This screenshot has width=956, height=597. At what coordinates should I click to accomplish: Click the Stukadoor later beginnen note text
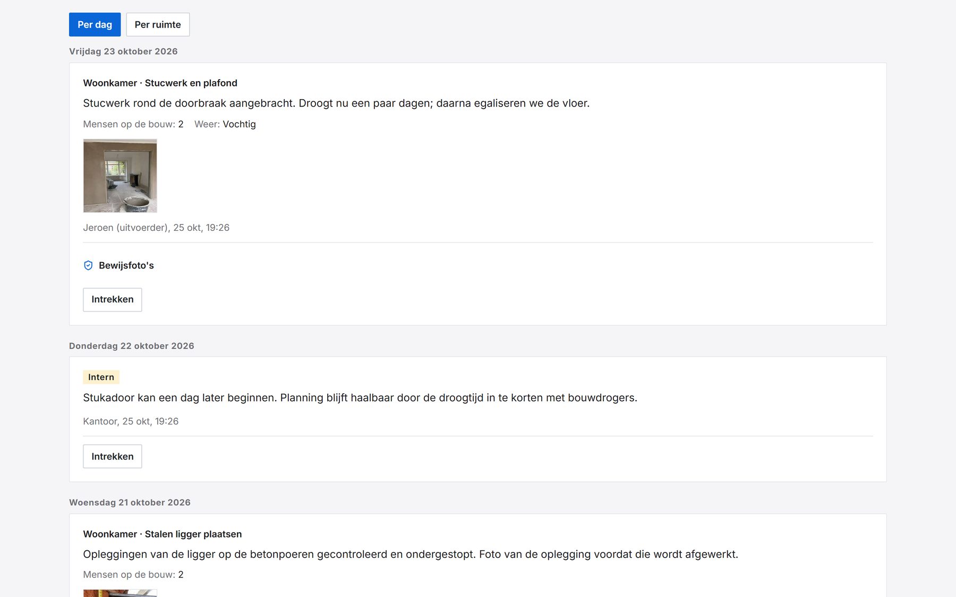(360, 397)
